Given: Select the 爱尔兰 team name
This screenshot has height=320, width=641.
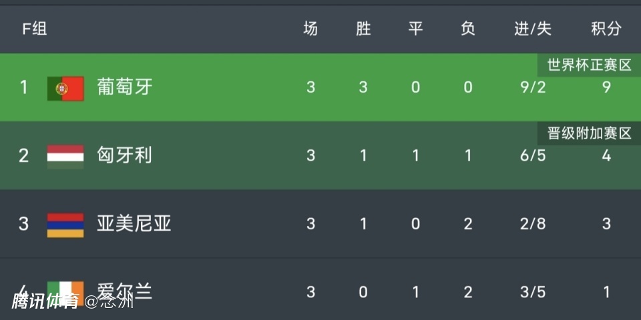Looking at the screenshot, I should coord(125,291).
